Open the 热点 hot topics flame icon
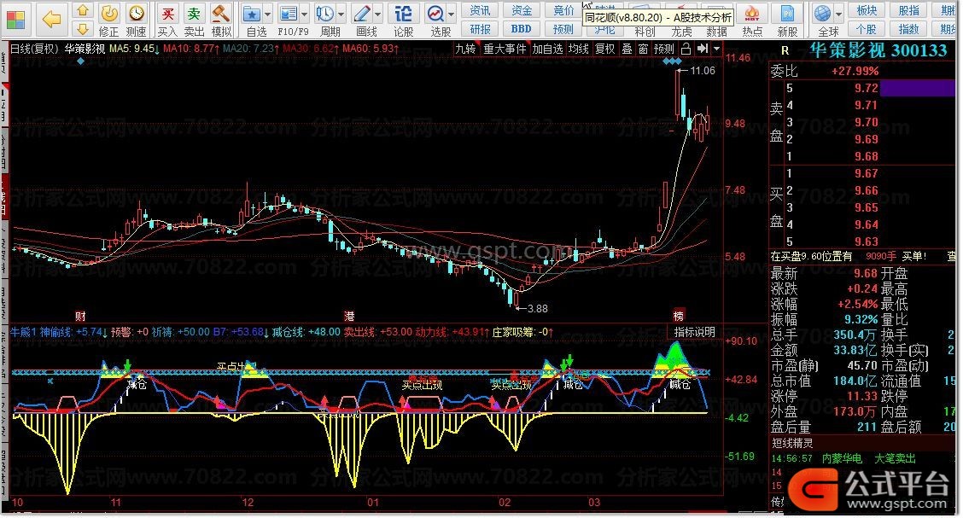Viewport: 963px width, 518px height. pyautogui.click(x=752, y=14)
